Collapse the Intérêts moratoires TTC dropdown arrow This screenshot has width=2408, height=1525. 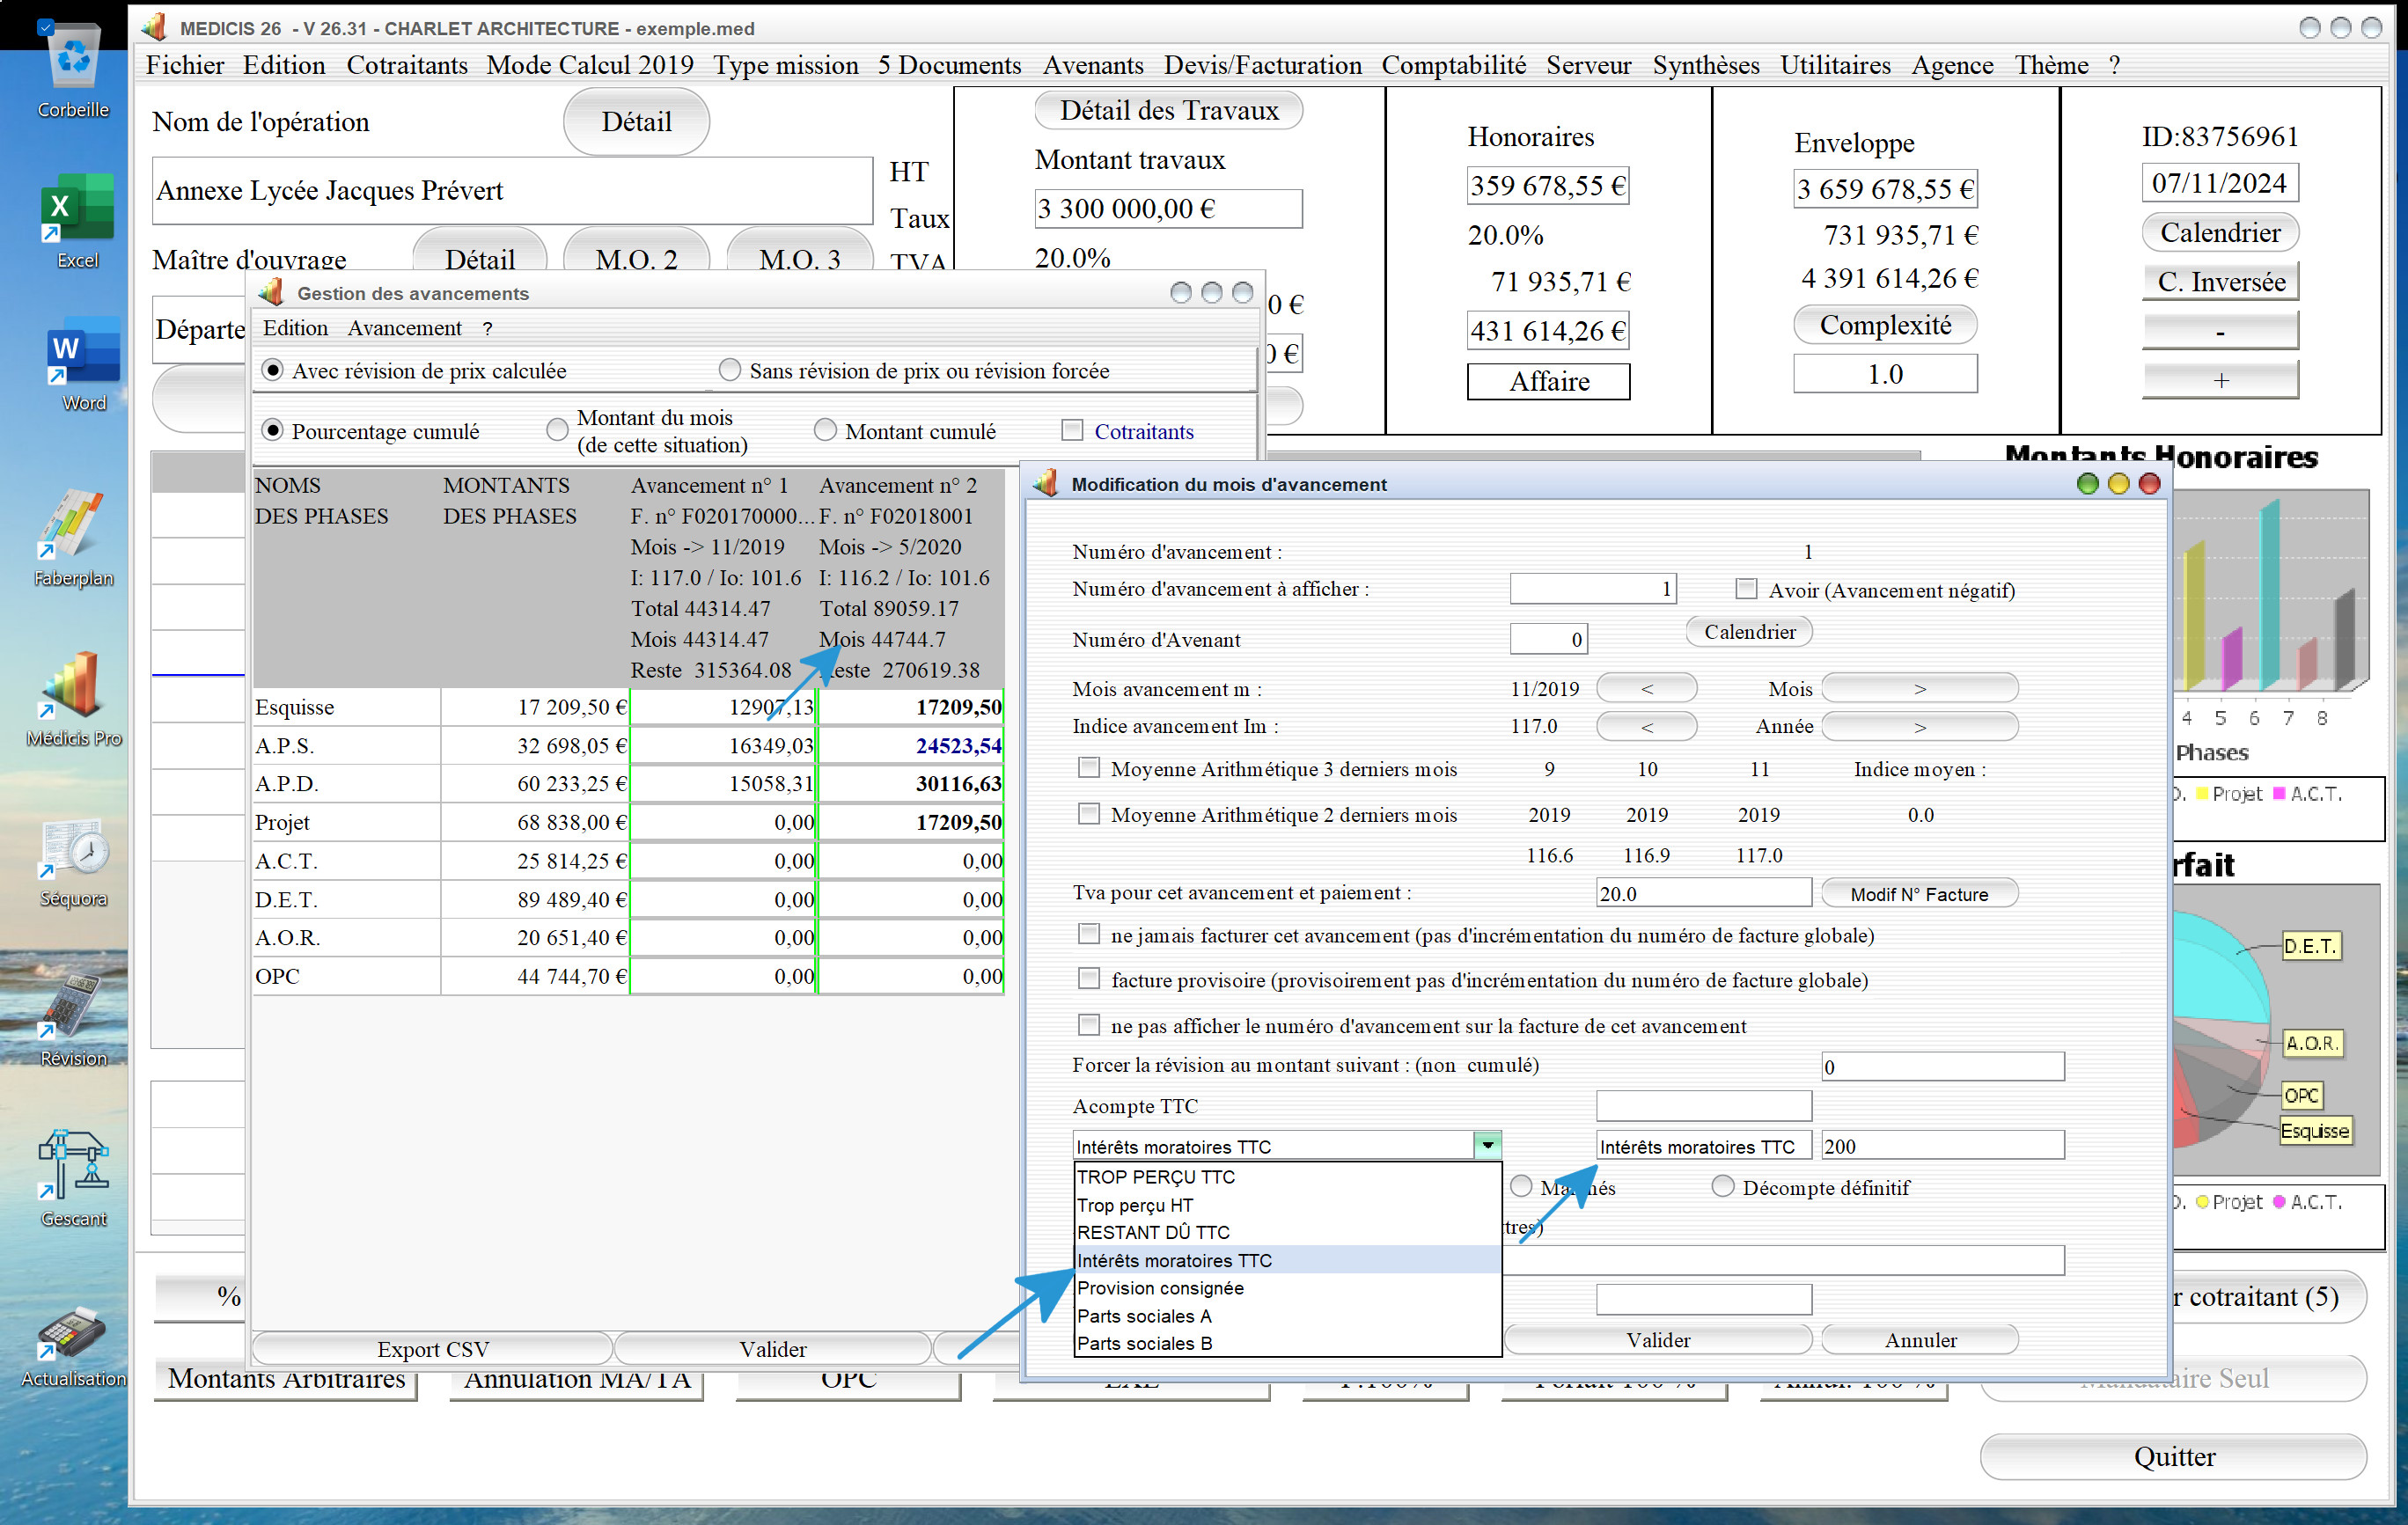pos(1487,1145)
